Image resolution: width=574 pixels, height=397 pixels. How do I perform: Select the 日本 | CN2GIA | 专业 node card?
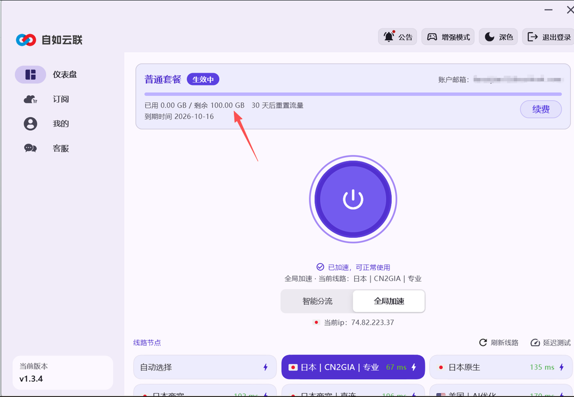point(353,367)
